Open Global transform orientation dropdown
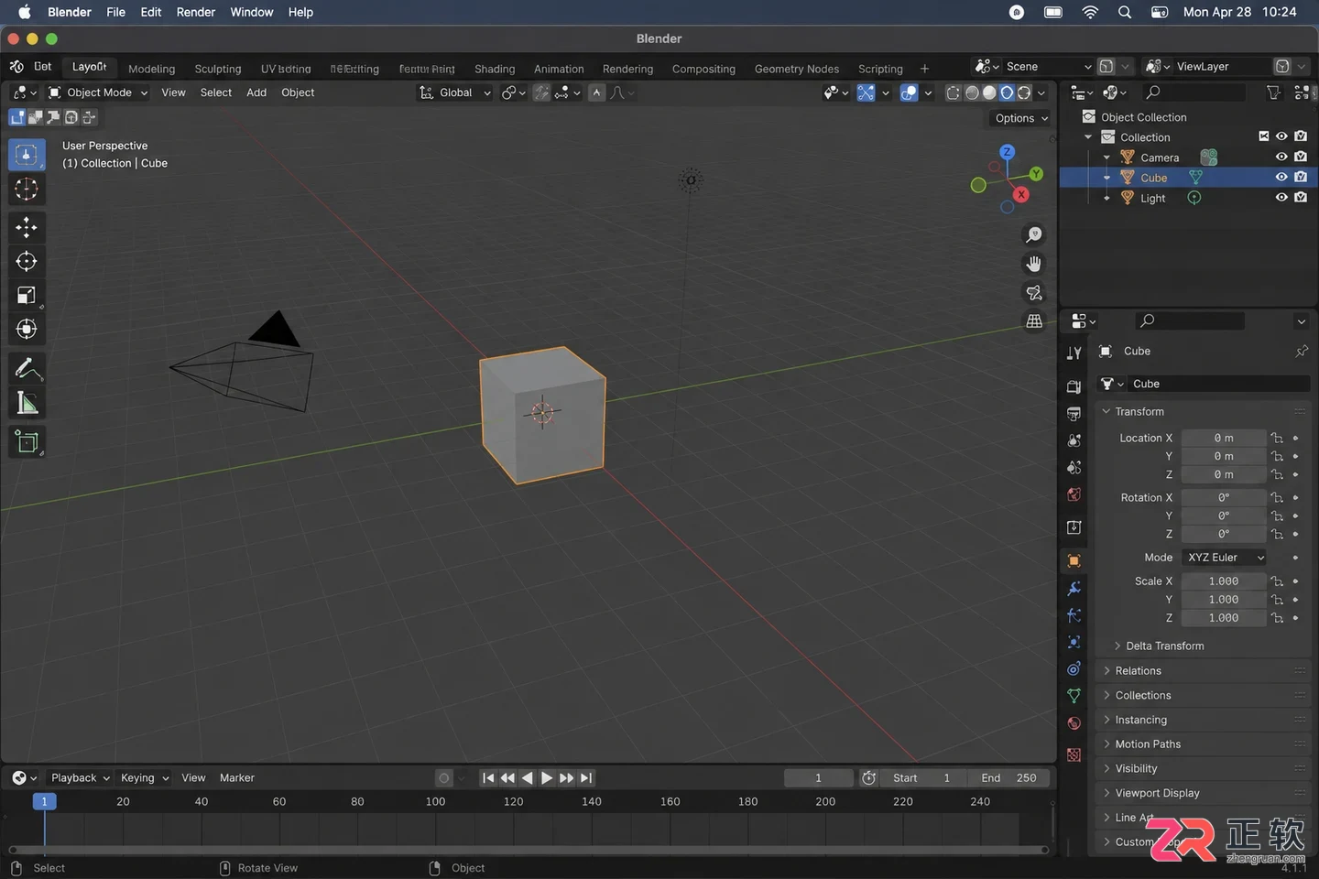This screenshot has height=879, width=1319. (455, 92)
